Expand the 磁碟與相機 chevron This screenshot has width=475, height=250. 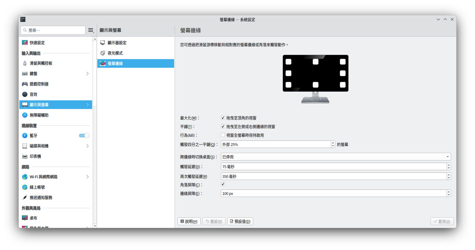tap(87, 146)
